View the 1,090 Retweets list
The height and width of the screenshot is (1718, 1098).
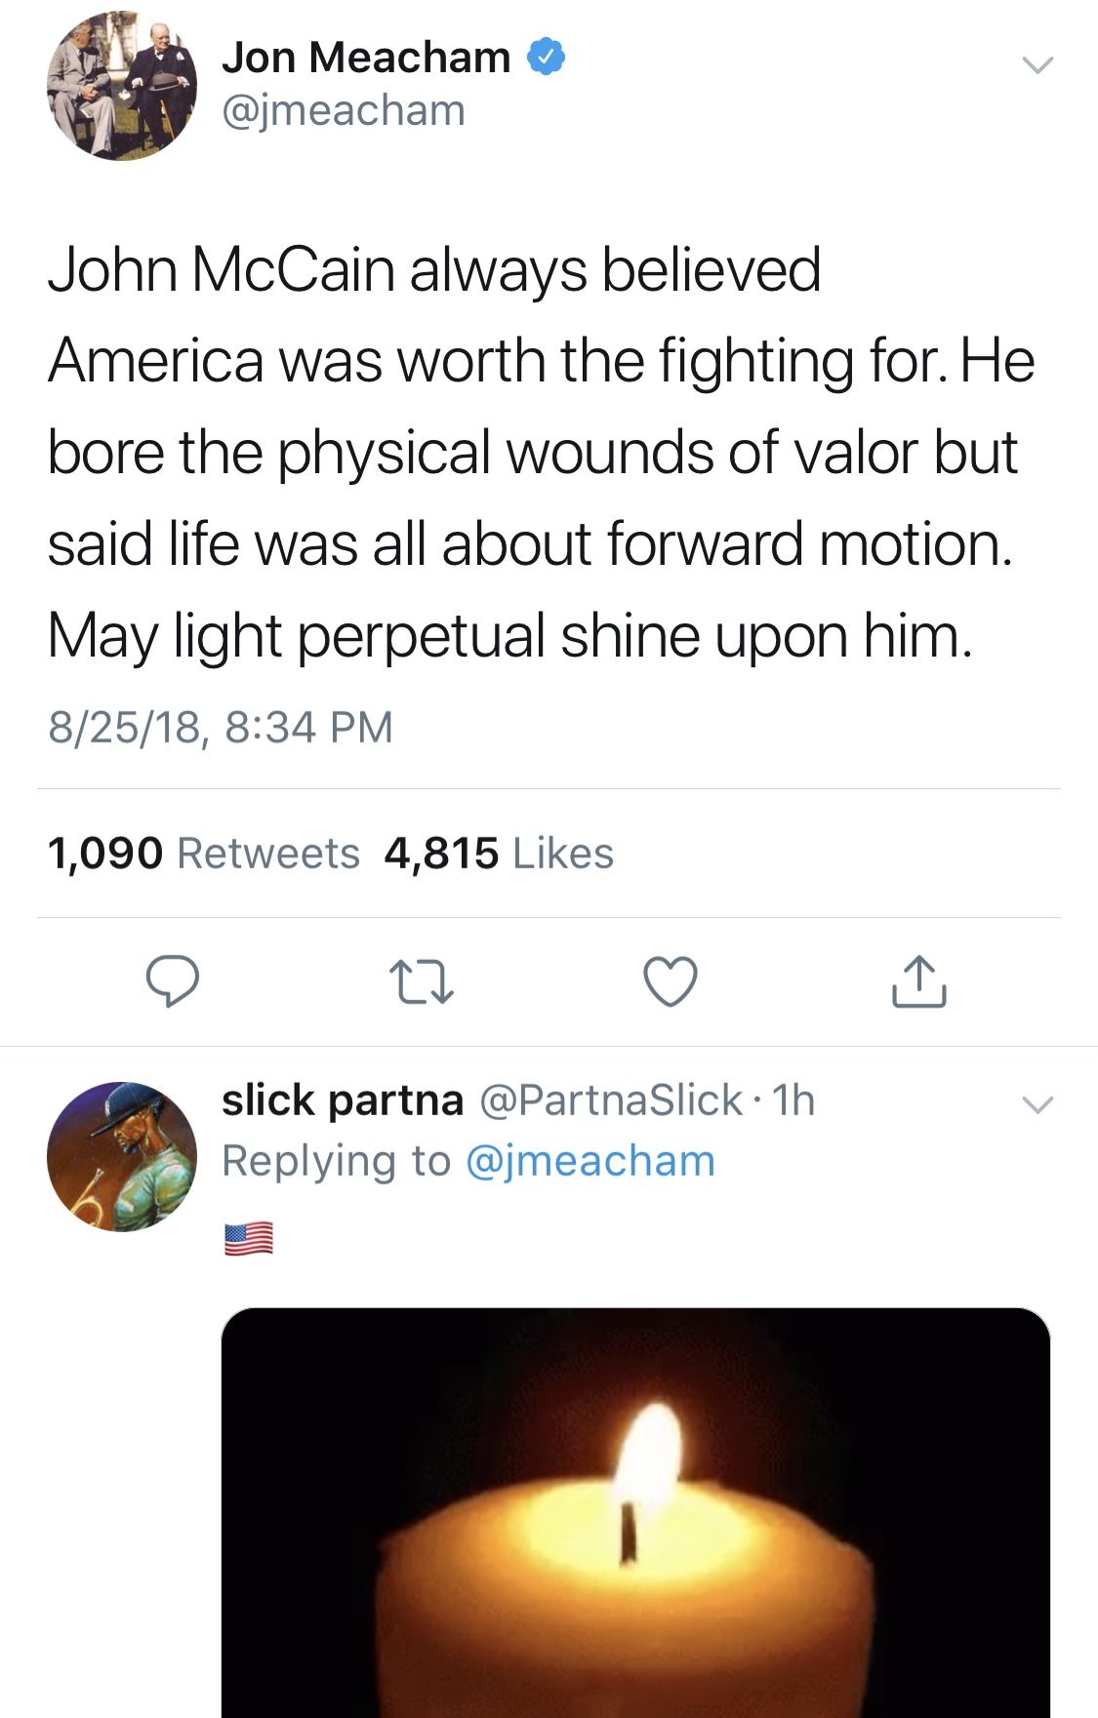[x=203, y=853]
